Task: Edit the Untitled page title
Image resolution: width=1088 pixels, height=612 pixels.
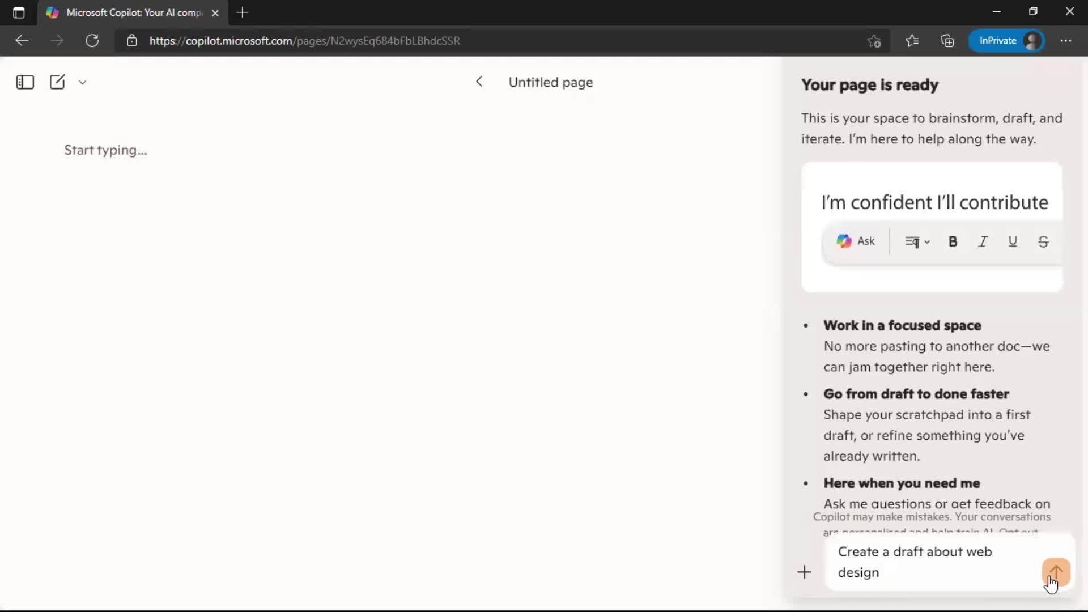Action: pos(550,82)
